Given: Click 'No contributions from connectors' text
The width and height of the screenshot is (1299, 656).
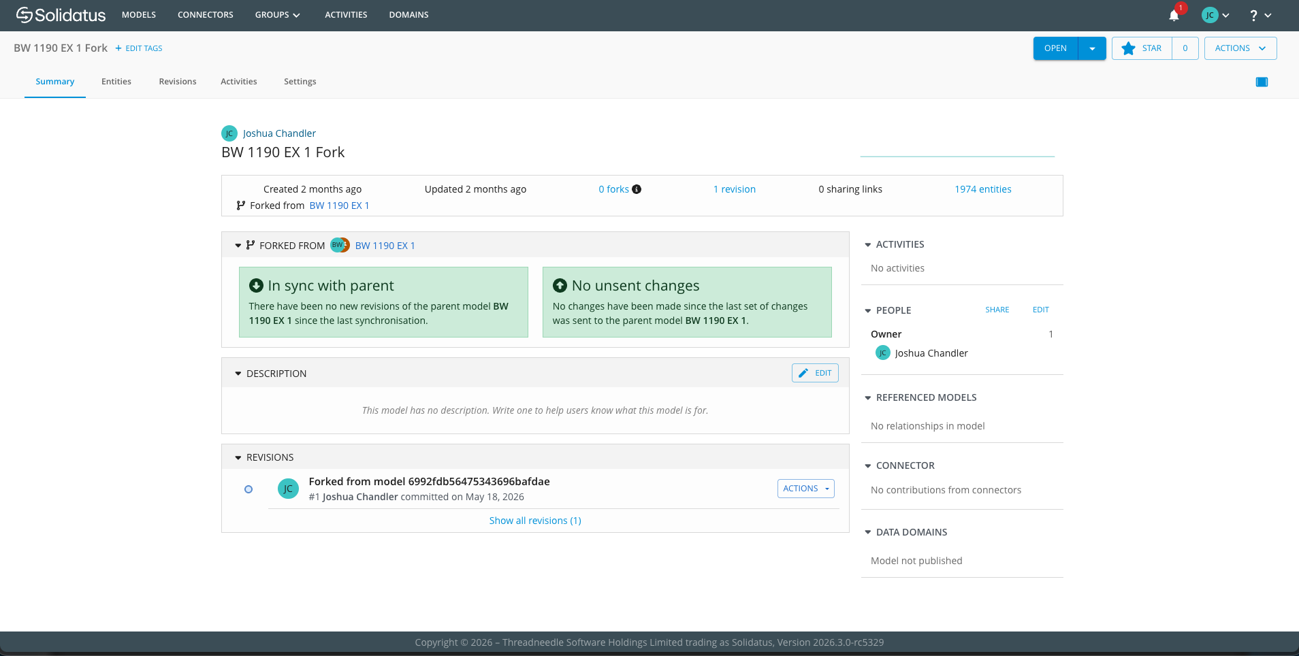Looking at the screenshot, I should click(x=946, y=490).
